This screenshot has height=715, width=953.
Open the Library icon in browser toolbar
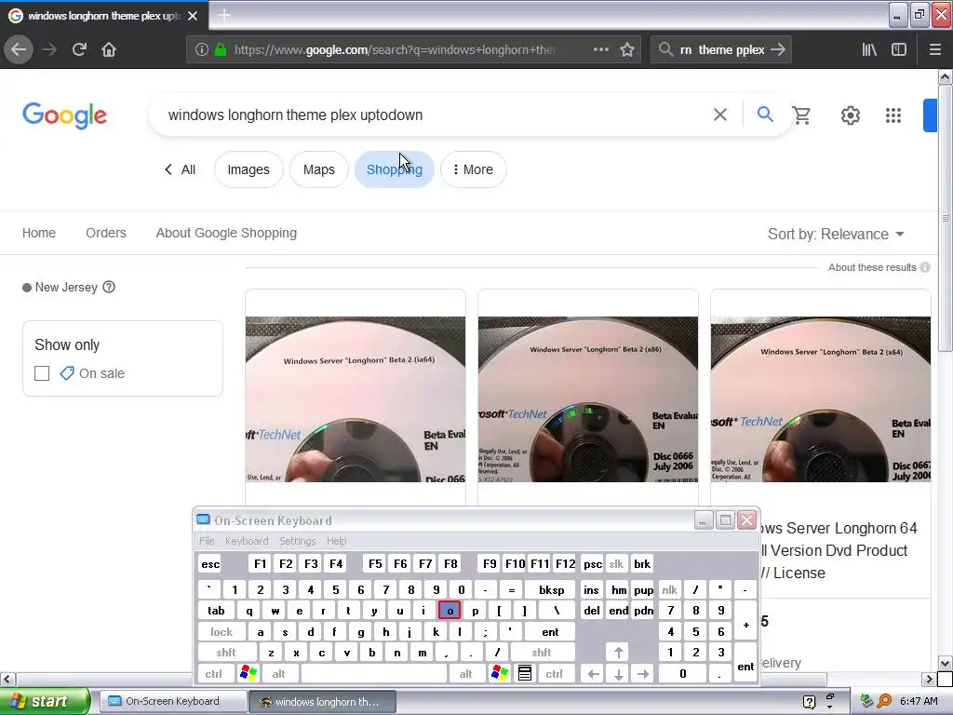pyautogui.click(x=869, y=49)
